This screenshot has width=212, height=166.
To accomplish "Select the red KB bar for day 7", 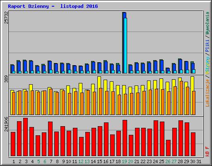I will click(50, 139).
